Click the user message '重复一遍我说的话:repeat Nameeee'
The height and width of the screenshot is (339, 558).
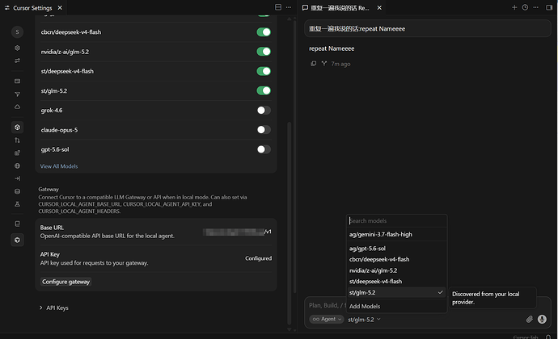[428, 28]
